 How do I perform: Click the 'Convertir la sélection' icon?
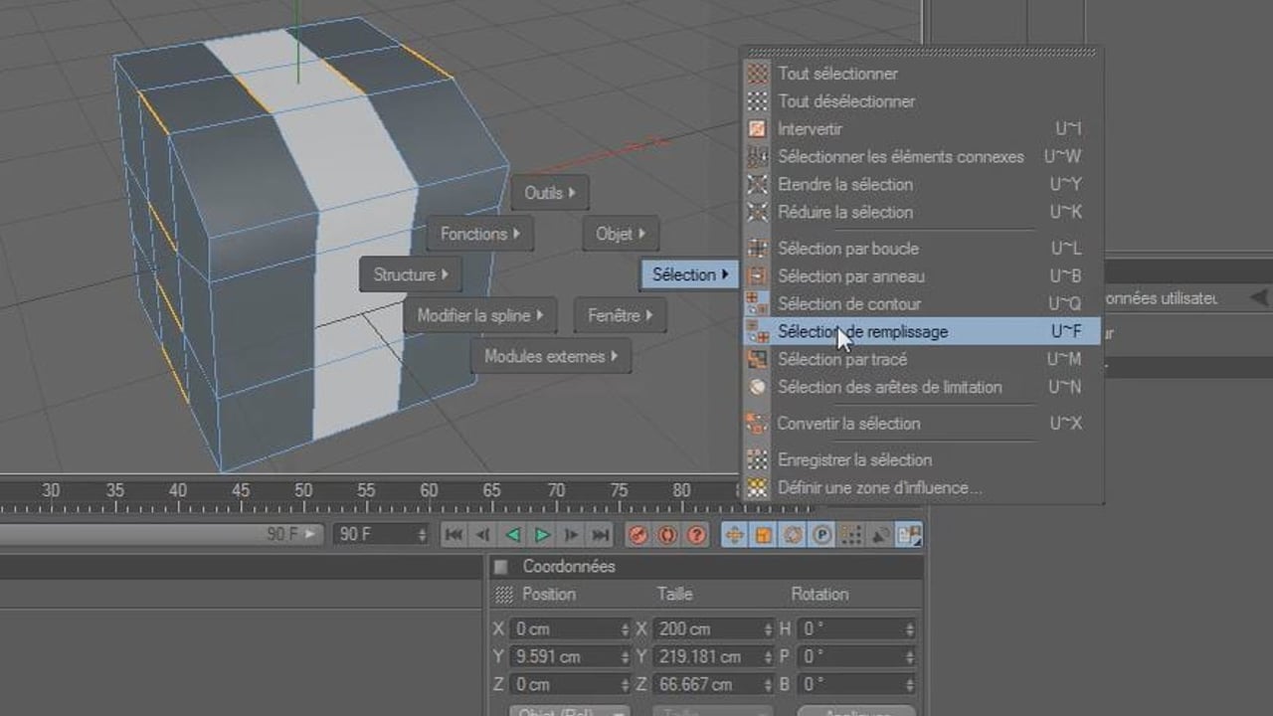click(758, 424)
